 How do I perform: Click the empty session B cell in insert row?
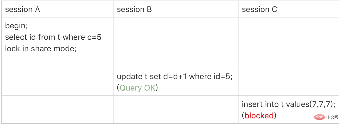(175, 109)
